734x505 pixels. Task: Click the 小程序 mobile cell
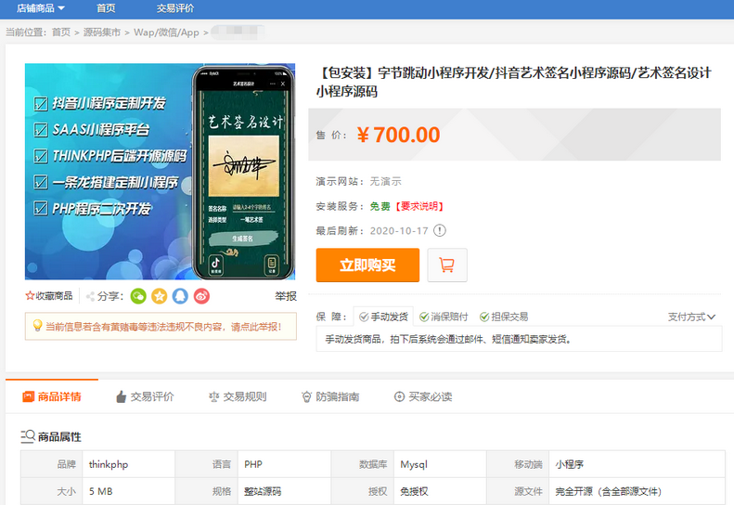tap(637, 464)
